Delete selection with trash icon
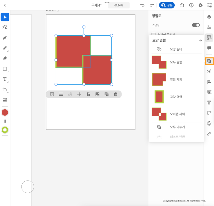The width and height of the screenshot is (214, 206). [116, 94]
